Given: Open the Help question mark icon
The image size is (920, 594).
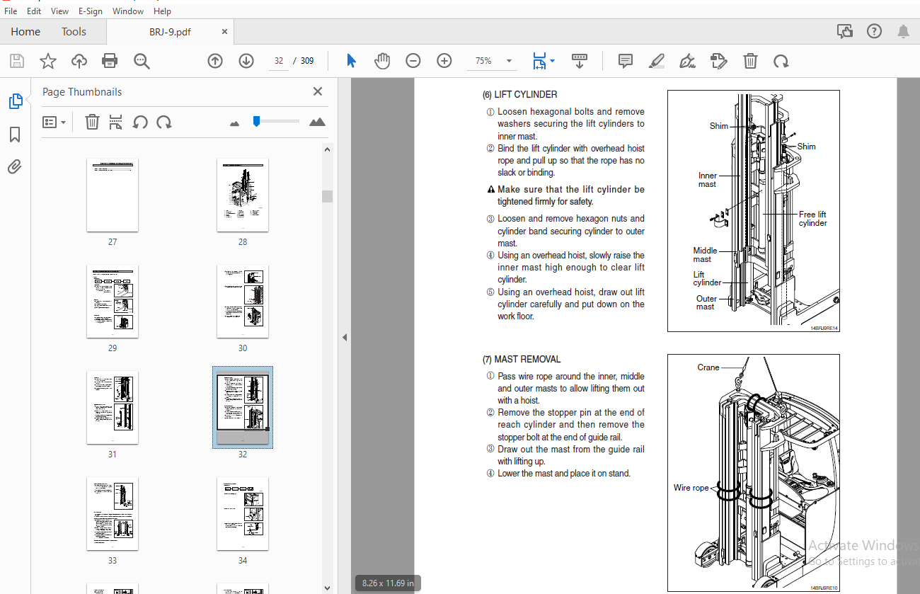Looking at the screenshot, I should [x=875, y=31].
